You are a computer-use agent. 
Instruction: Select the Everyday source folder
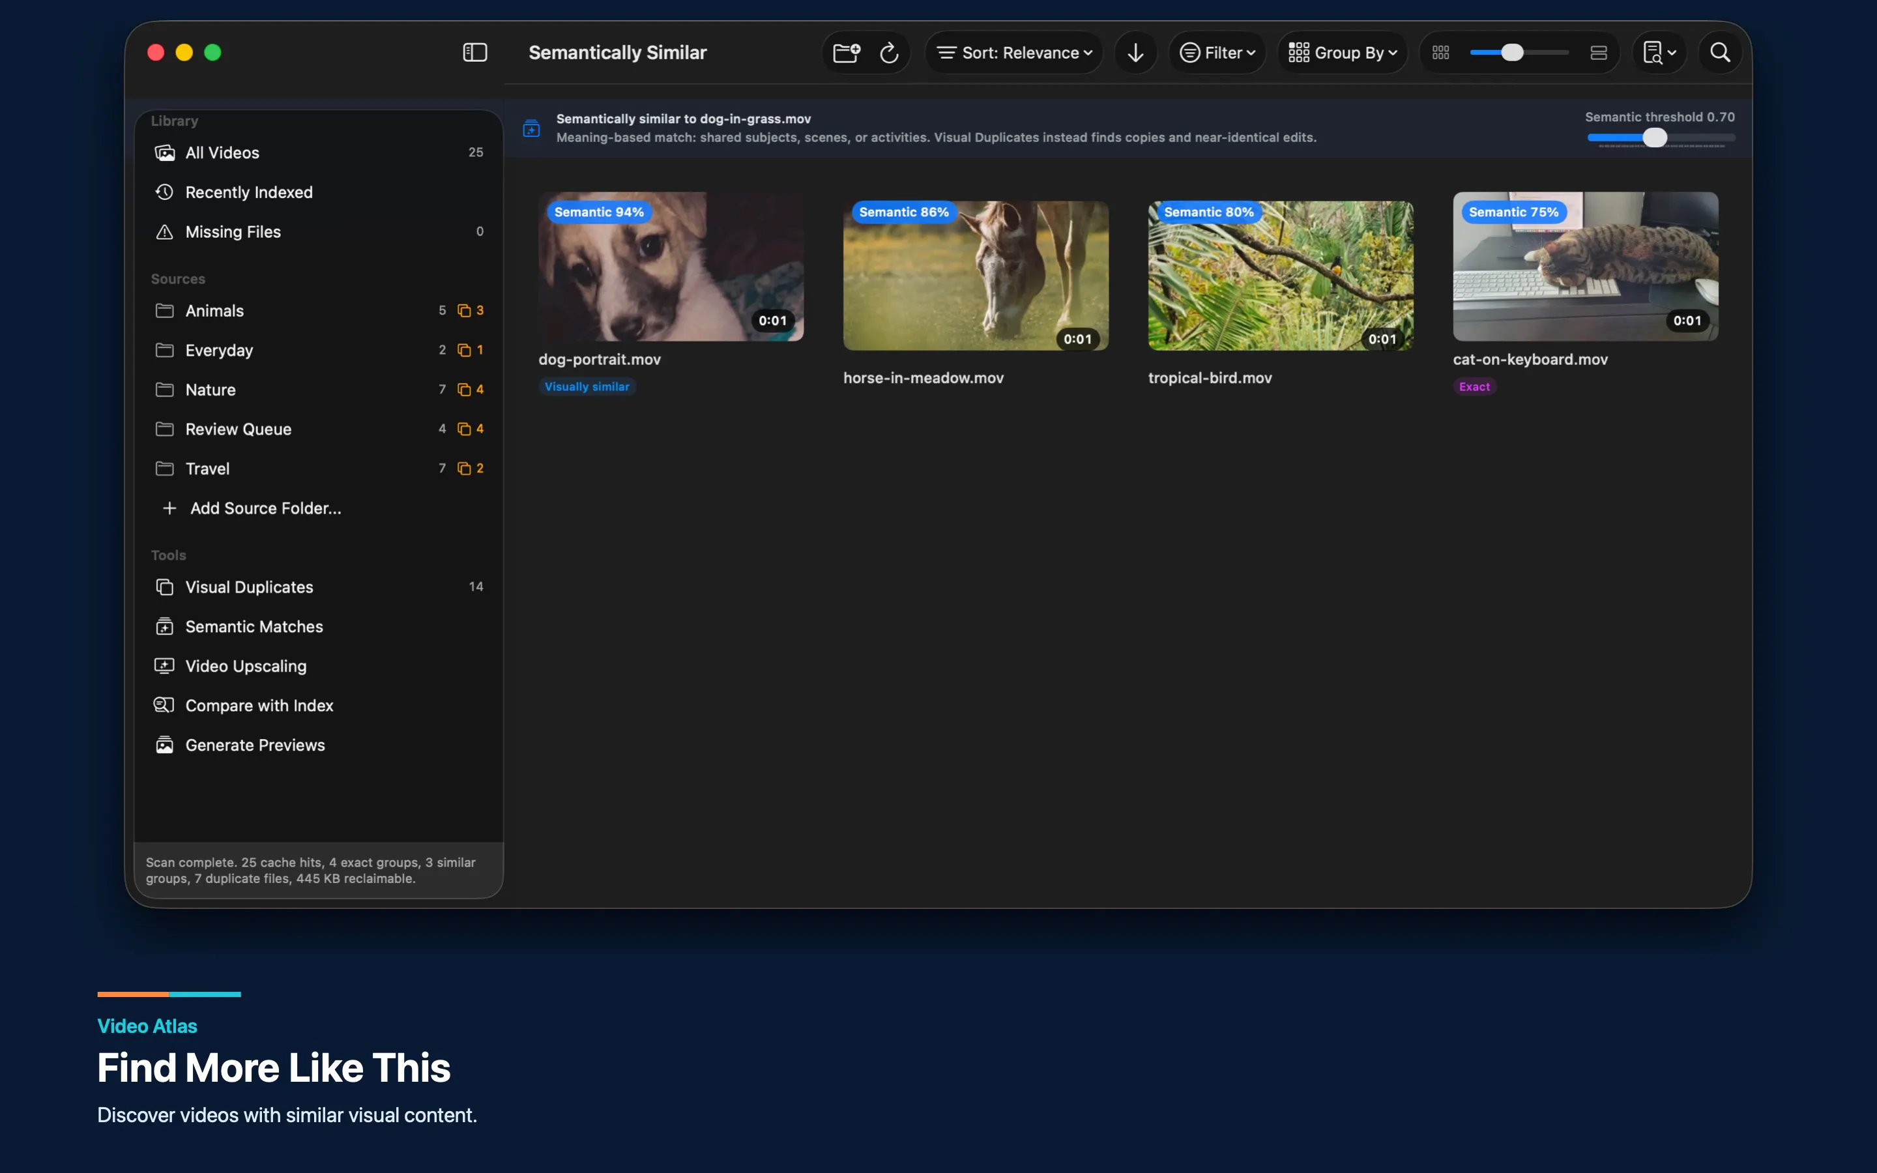[319, 351]
